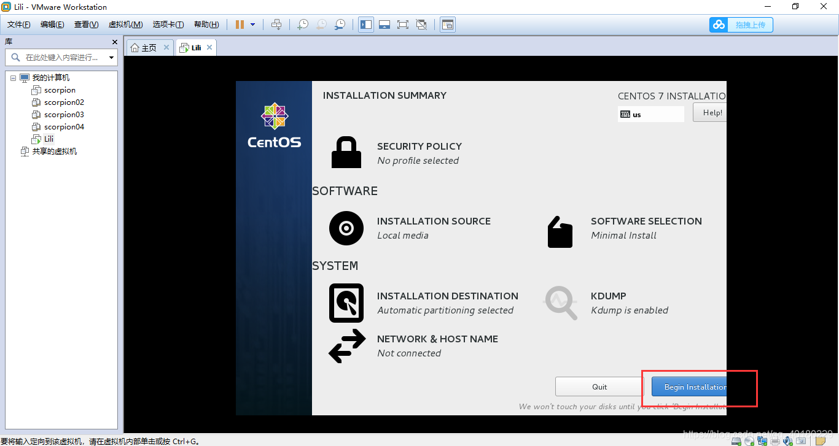
Task: Open INSTALLATION DESTINATION disk icon
Action: pyautogui.click(x=346, y=303)
